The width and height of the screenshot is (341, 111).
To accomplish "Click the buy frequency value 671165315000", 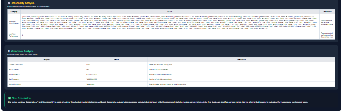I will tap(92, 74).
